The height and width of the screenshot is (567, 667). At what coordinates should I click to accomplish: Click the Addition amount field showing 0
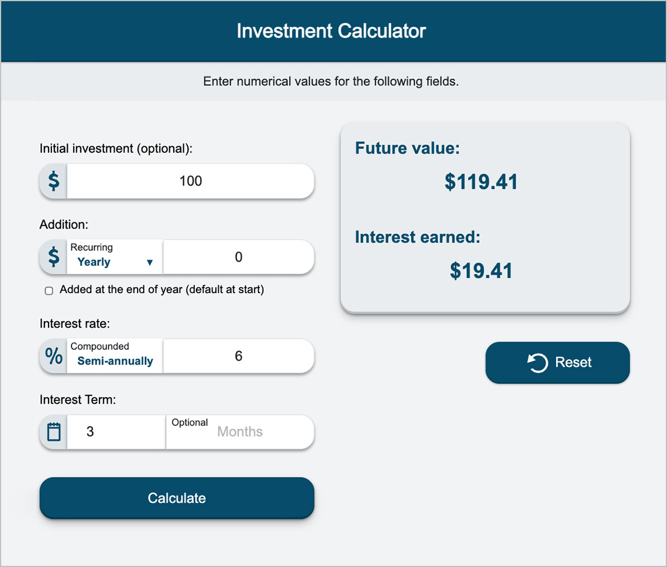tap(238, 257)
